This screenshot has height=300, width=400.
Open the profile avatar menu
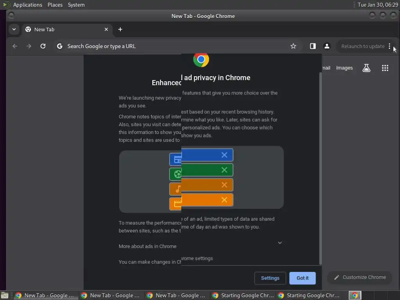point(327,46)
